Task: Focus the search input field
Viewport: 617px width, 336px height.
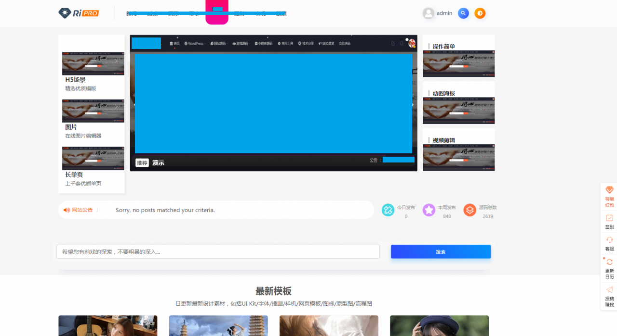Action: point(218,252)
